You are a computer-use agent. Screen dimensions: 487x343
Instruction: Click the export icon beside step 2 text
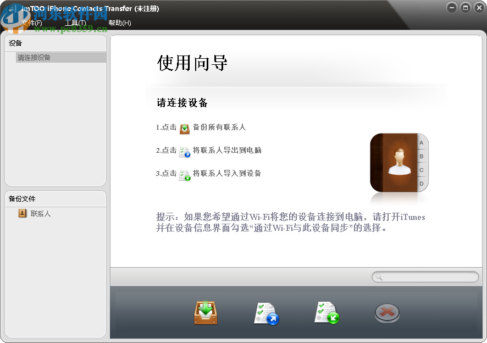pos(184,151)
